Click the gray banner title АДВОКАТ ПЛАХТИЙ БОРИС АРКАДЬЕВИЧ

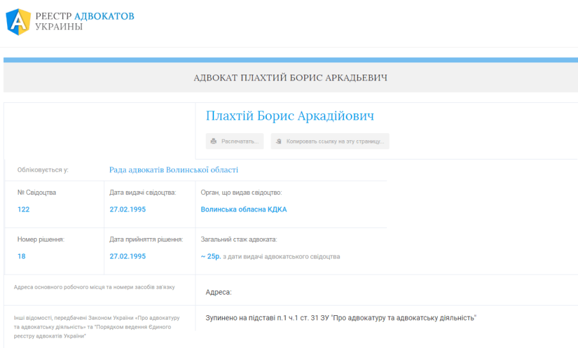point(290,78)
